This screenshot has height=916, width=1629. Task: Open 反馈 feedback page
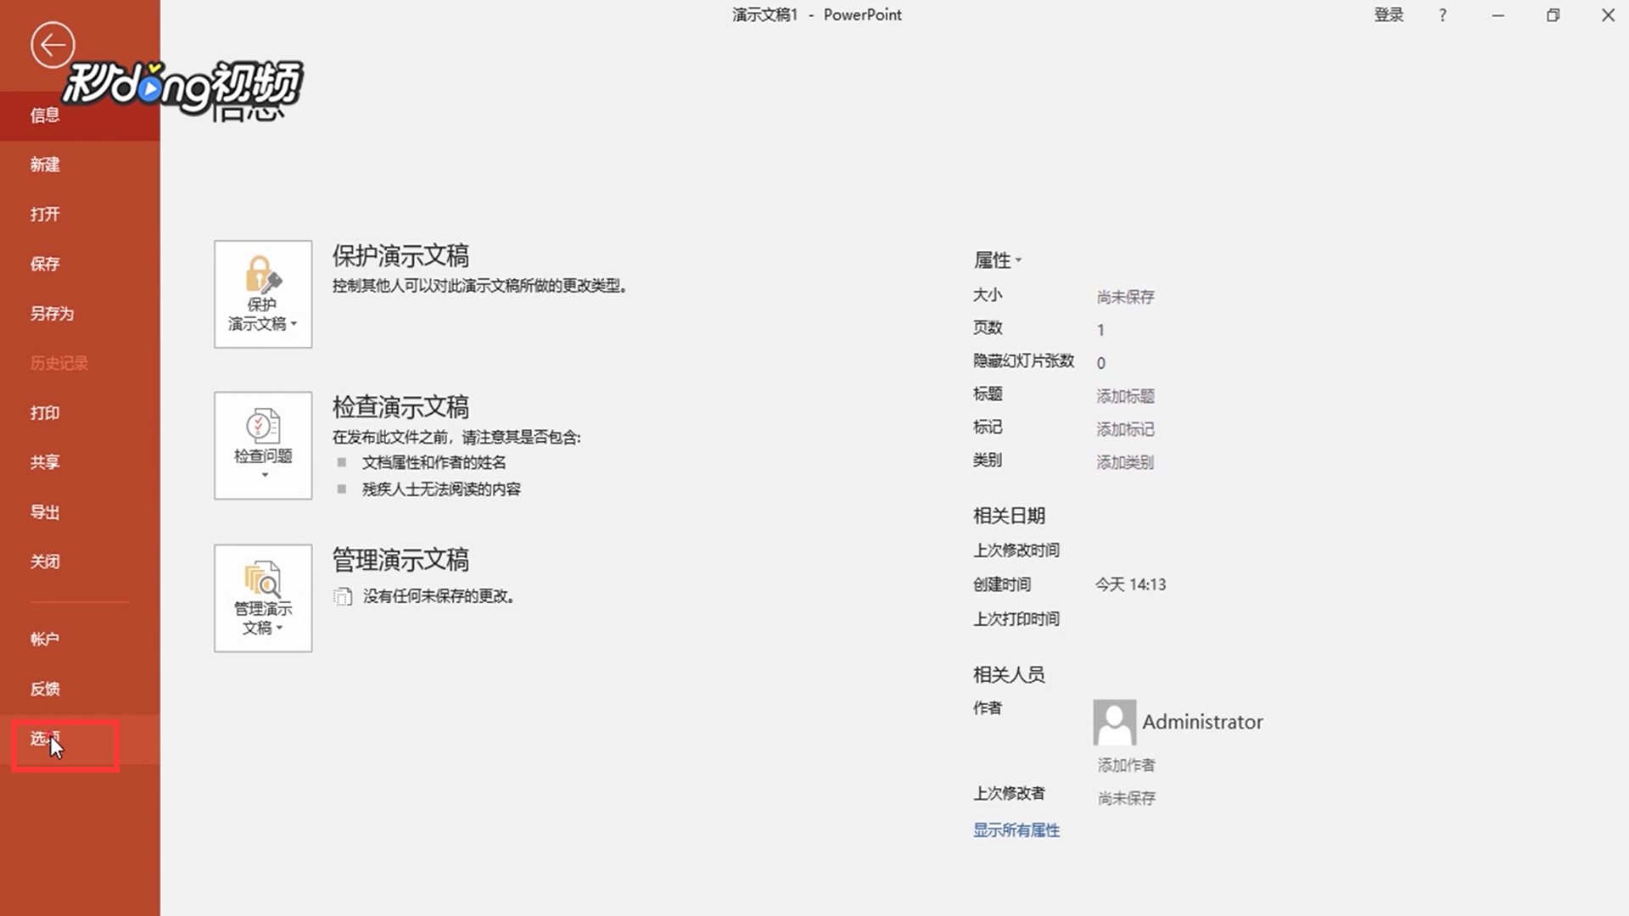[80, 689]
